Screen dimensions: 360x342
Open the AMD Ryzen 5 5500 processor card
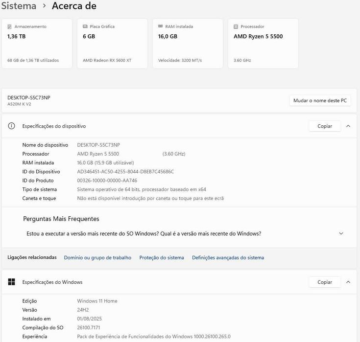click(263, 44)
